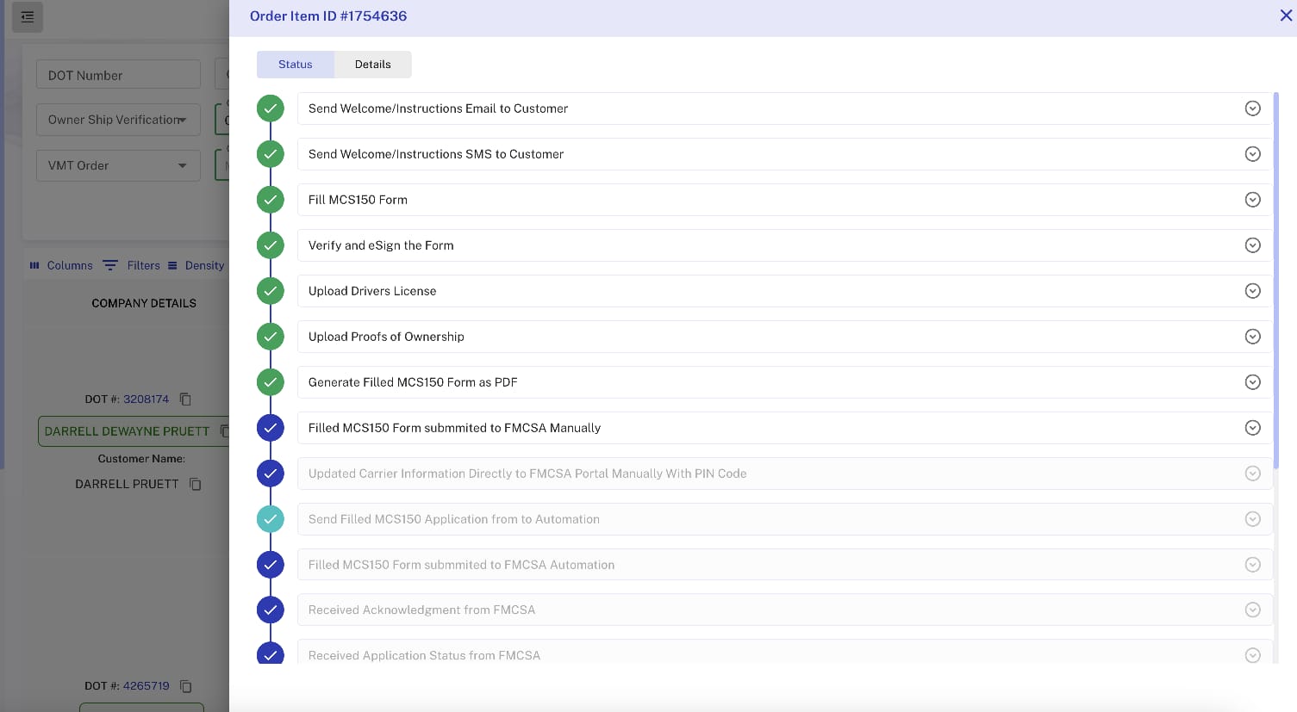The width and height of the screenshot is (1297, 712).
Task: Click the DOT Number input field
Action: click(x=118, y=75)
